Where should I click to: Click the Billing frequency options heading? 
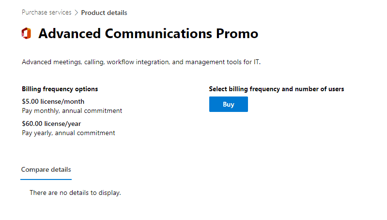(x=60, y=89)
